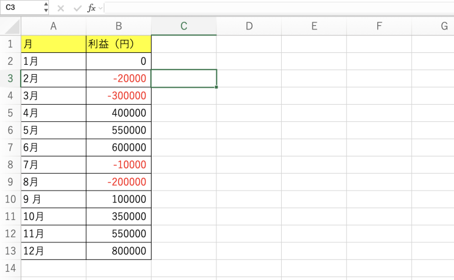
Task: Select column C header
Action: pyautogui.click(x=184, y=26)
